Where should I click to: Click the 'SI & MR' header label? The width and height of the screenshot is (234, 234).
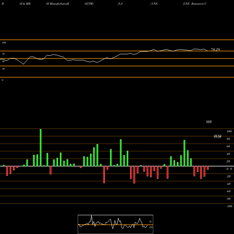pyautogui.click(x=25, y=4)
